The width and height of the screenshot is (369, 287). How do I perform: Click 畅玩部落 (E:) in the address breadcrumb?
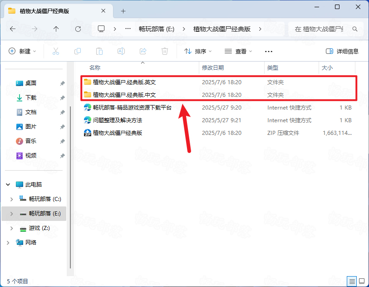point(157,29)
